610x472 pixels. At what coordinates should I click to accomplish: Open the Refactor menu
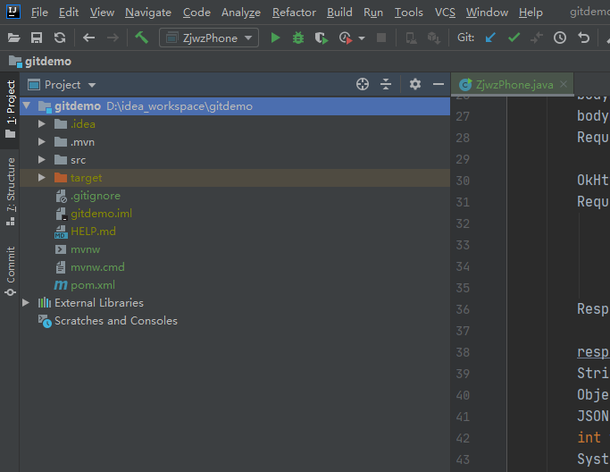point(294,13)
